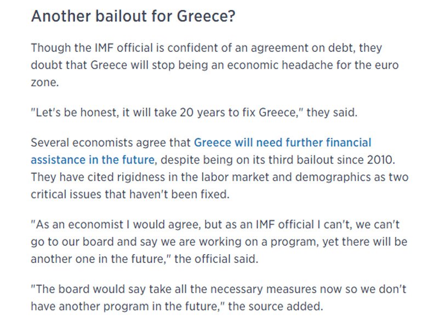Click the paragraph beginning "Several economists agree that"
422x316 pixels.
click(x=112, y=143)
